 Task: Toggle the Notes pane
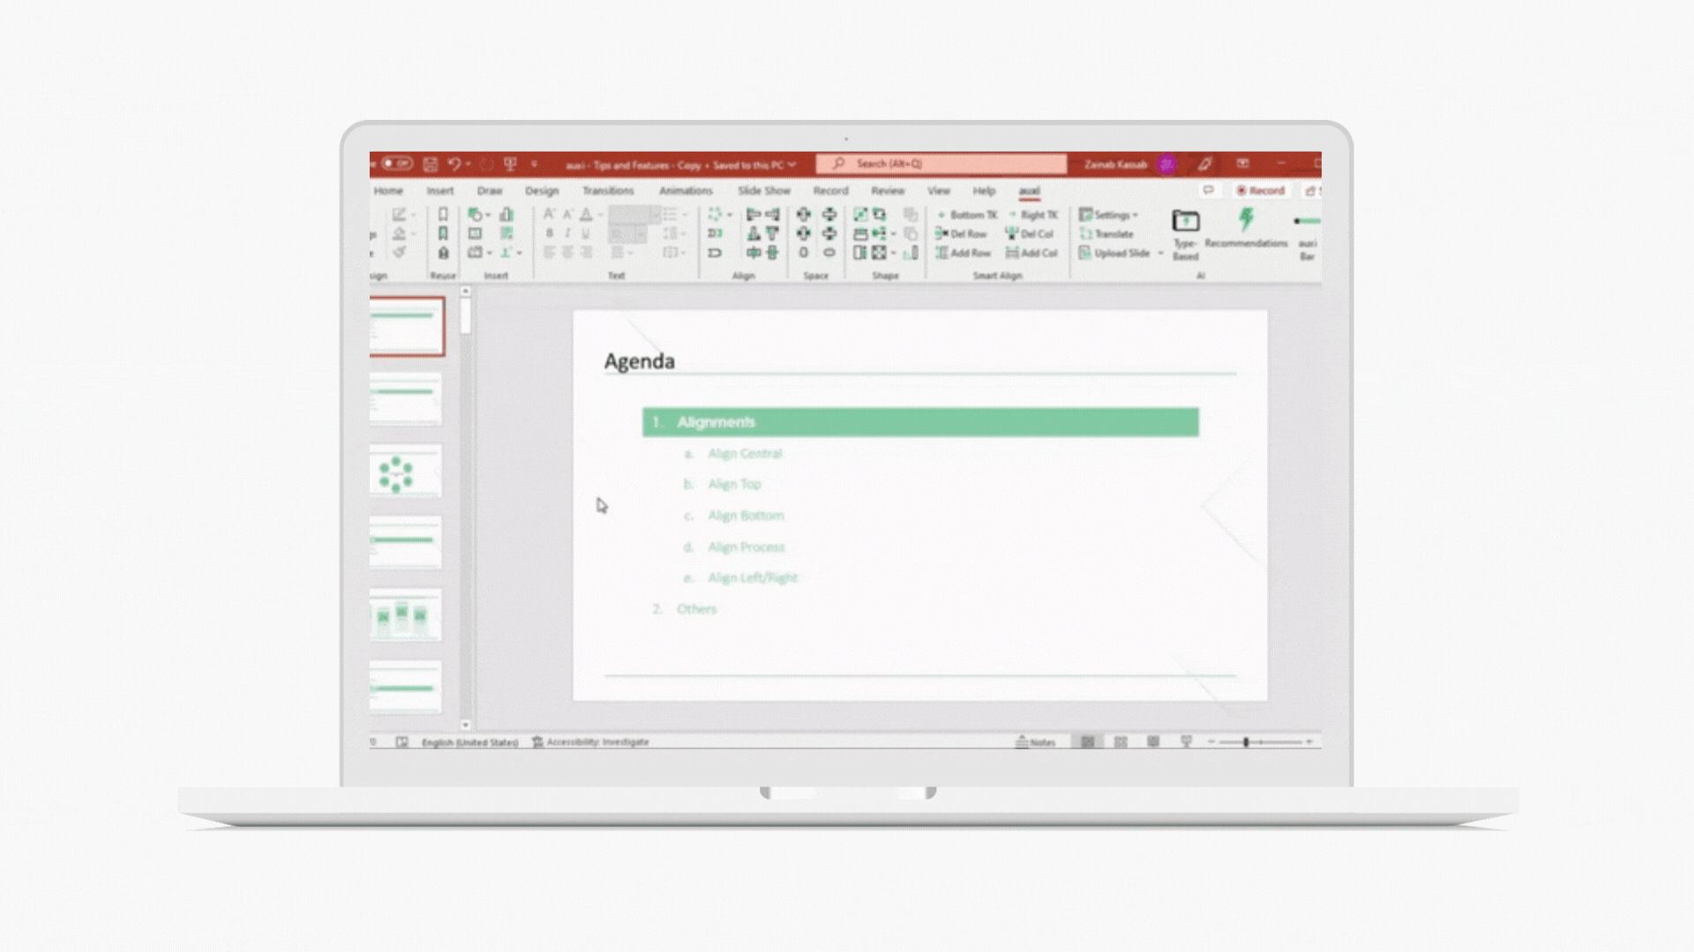[x=1036, y=742]
